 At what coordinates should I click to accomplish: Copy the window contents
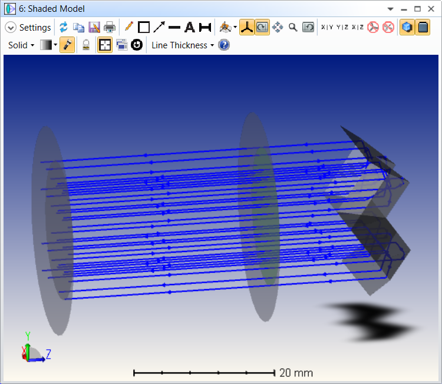coord(78,27)
